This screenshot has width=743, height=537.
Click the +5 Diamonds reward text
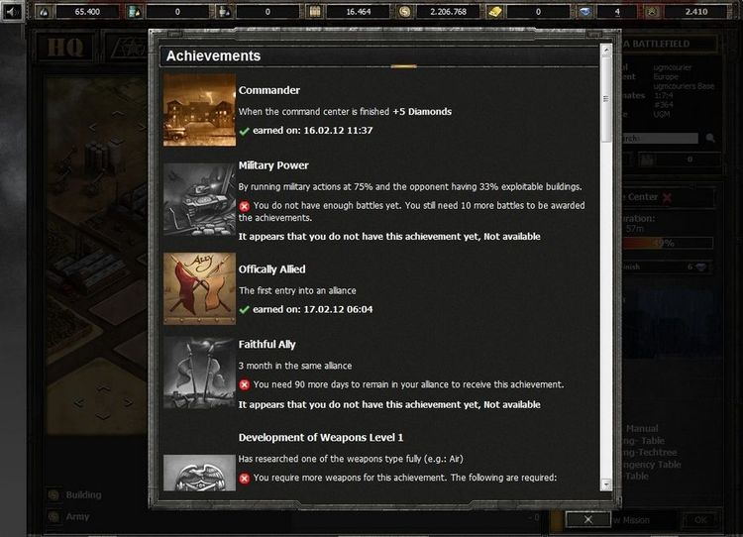click(422, 112)
